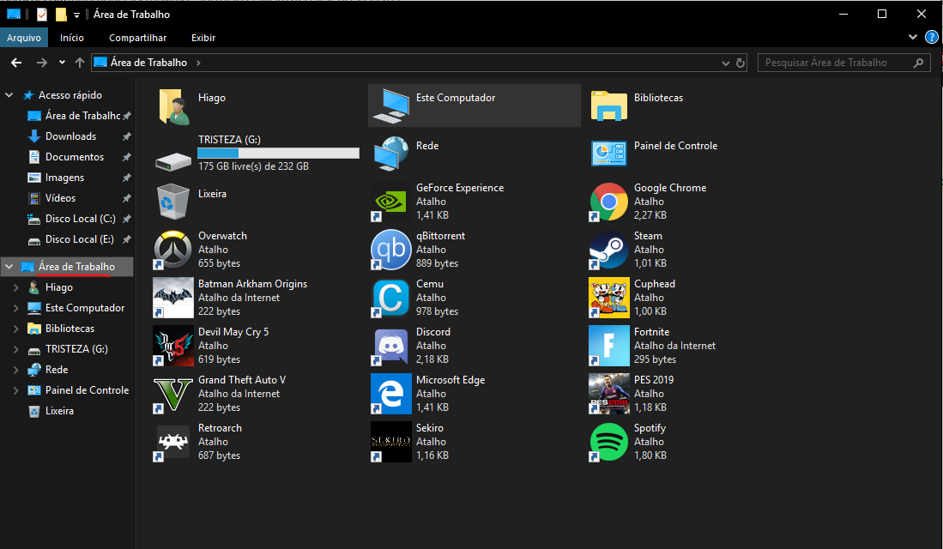Select the Grand Theft Auto V icon
Viewport: 943px width, 549px height.
(173, 394)
